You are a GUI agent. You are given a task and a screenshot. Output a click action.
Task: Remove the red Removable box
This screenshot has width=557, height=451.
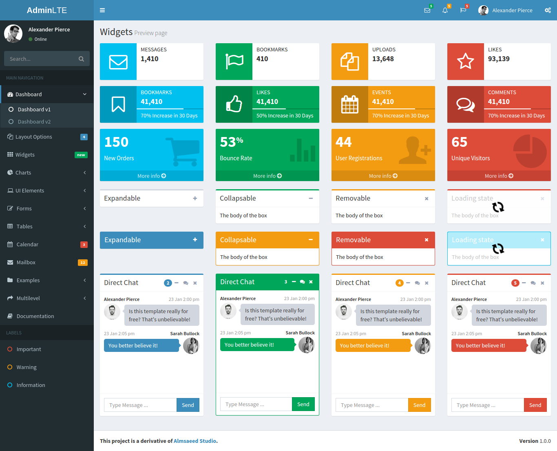click(427, 240)
